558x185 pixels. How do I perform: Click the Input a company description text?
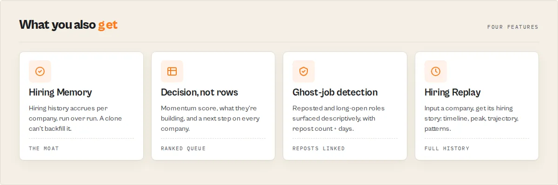click(x=472, y=118)
